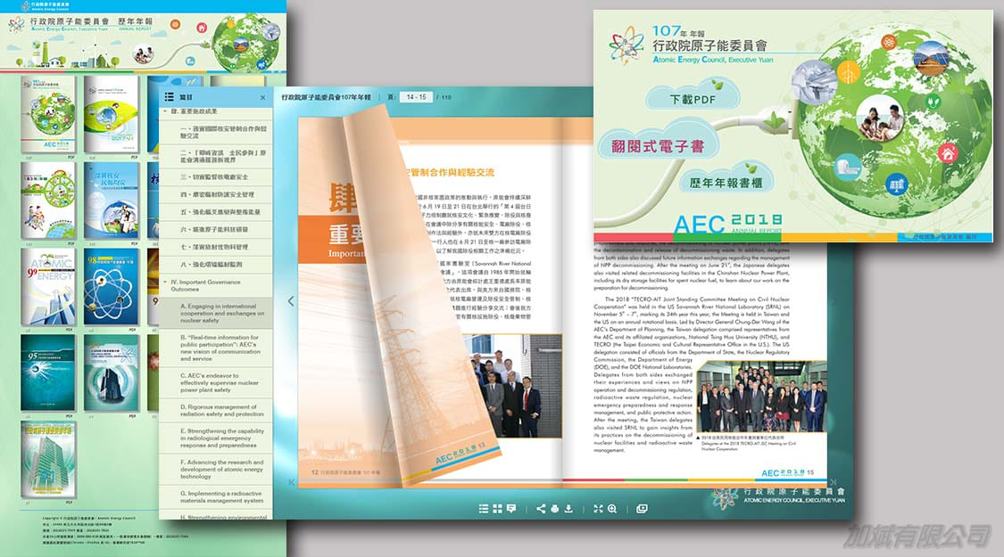Select 'G. Implementing a radioactive materials' entry
1004x557 pixels.
pos(215,497)
